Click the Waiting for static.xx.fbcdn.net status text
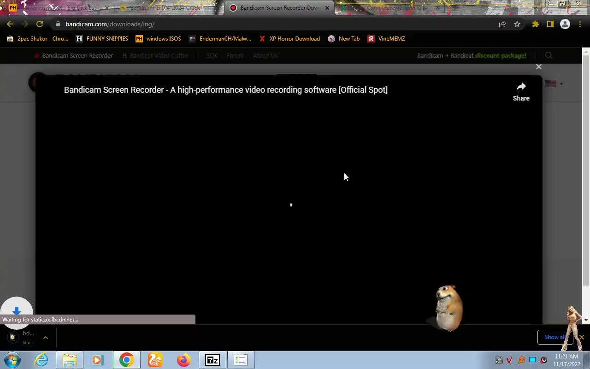The image size is (590, 369). pyautogui.click(x=41, y=320)
